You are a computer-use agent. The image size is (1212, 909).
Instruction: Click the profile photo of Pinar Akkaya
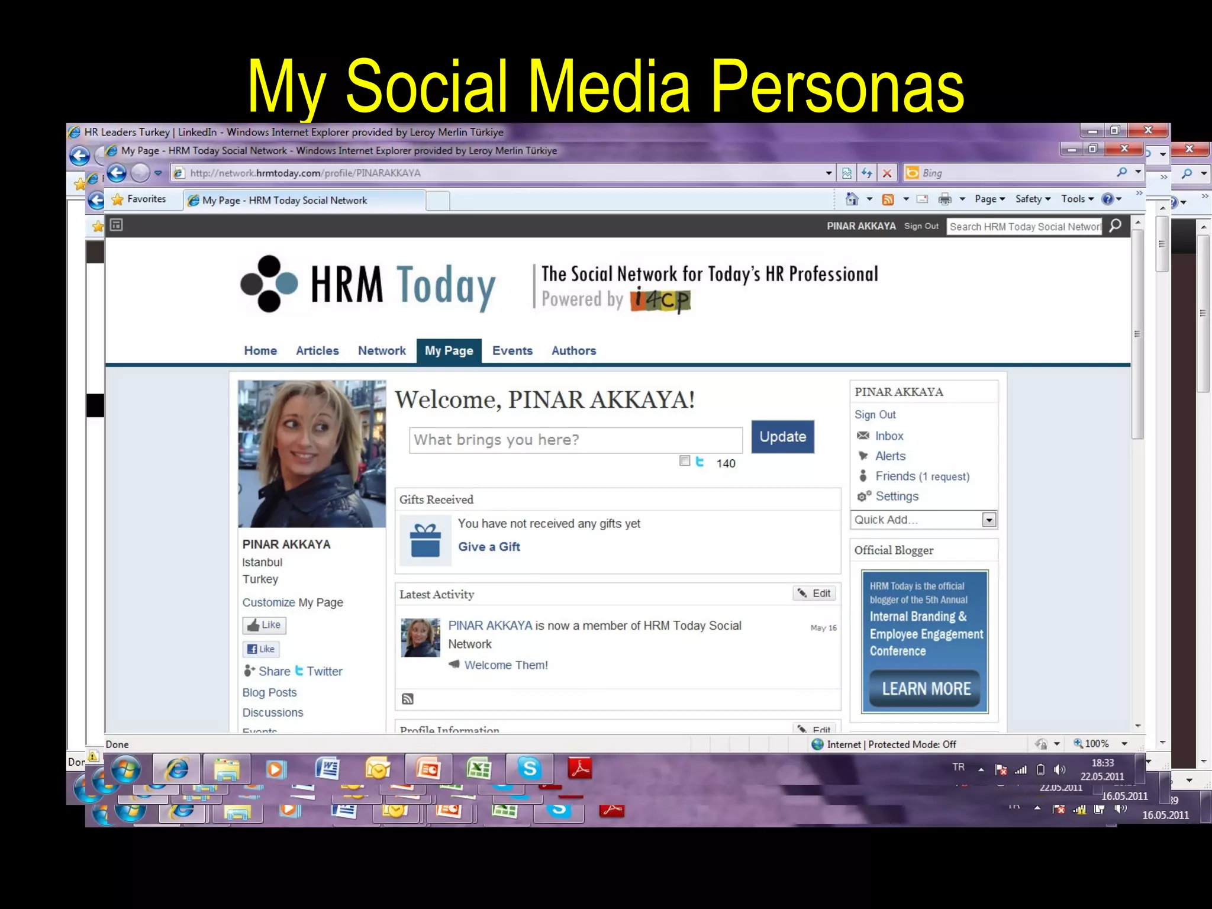pyautogui.click(x=312, y=453)
